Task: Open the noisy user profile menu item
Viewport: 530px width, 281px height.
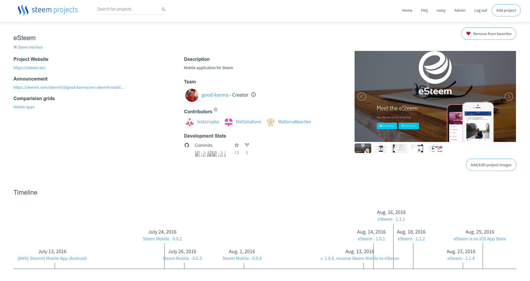Action: (x=441, y=10)
